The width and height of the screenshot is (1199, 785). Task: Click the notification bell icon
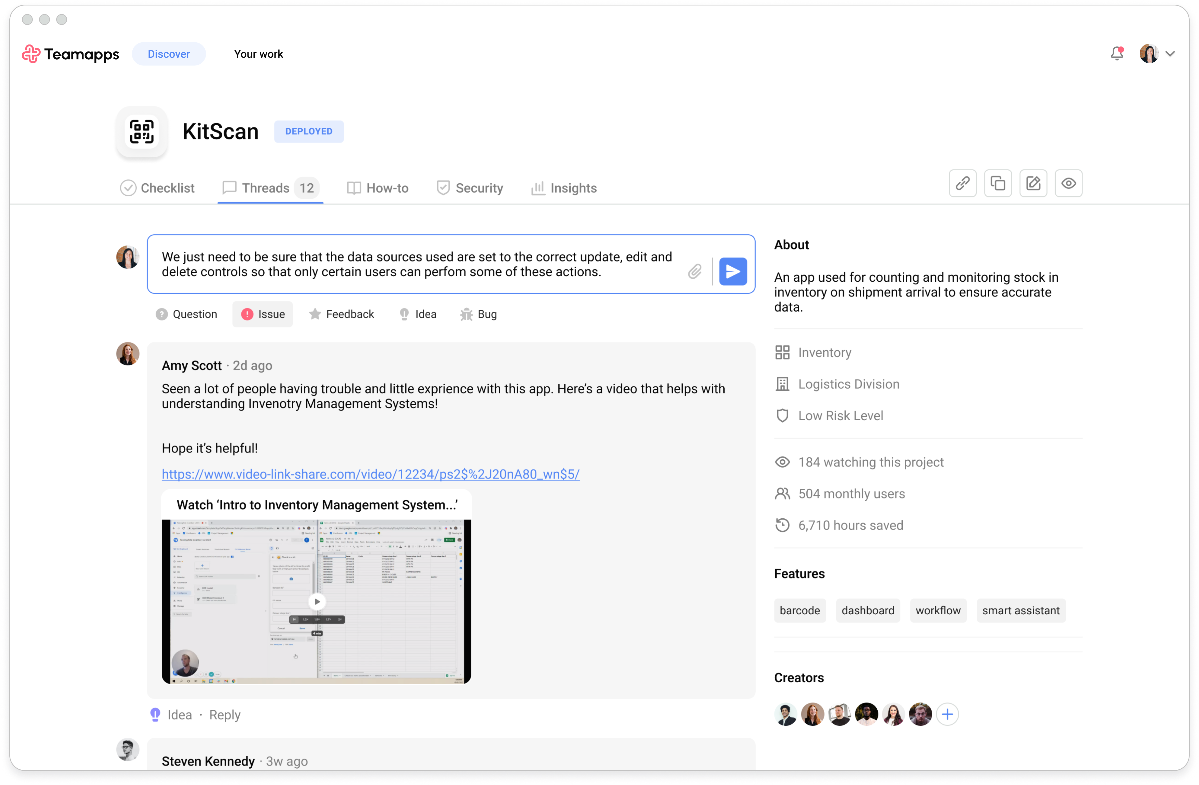(1116, 54)
